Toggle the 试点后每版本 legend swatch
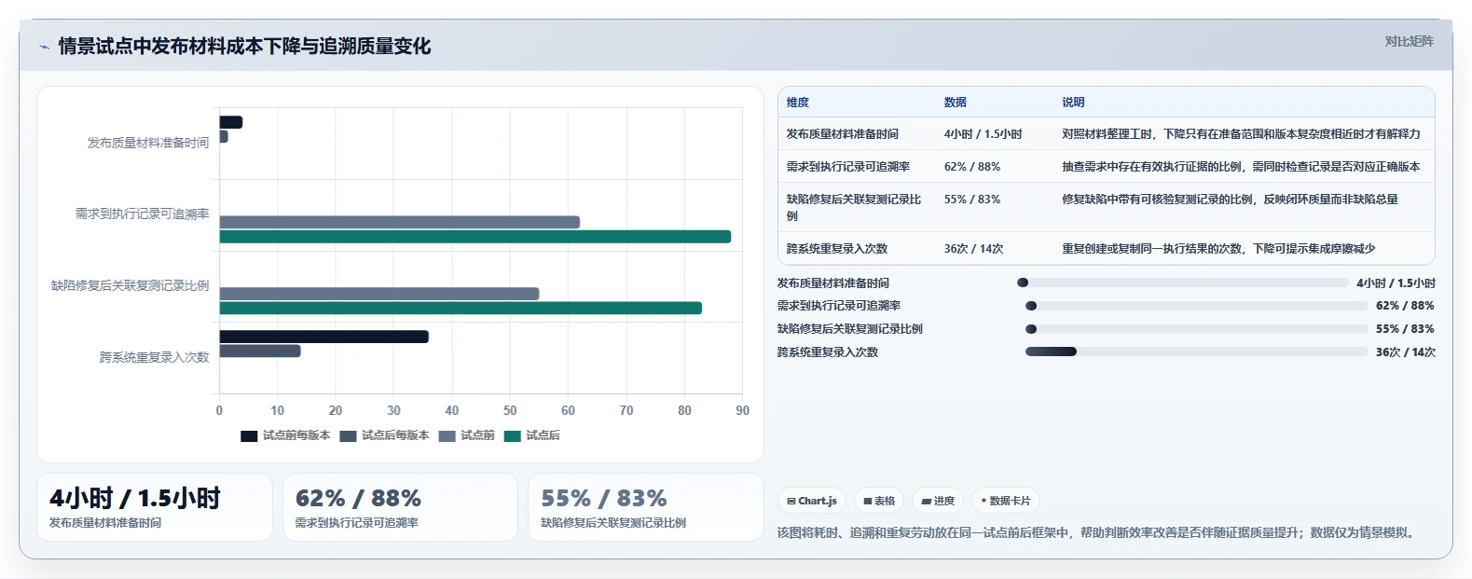Screen dimensions: 1472x579 pos(348,435)
